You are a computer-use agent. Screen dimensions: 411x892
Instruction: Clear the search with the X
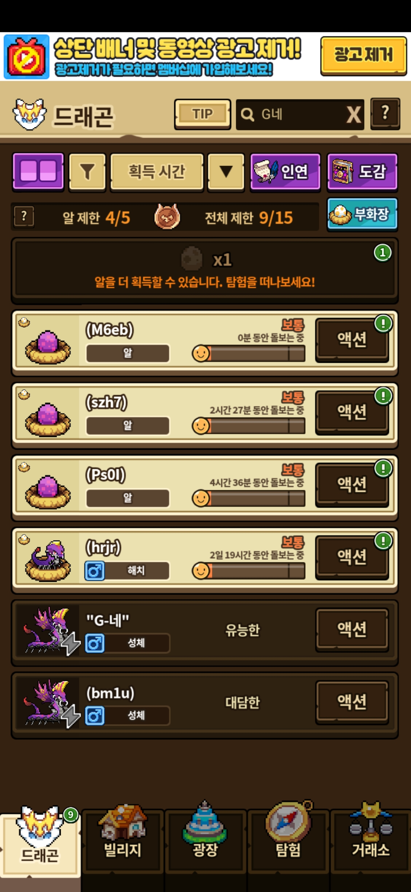click(x=354, y=114)
